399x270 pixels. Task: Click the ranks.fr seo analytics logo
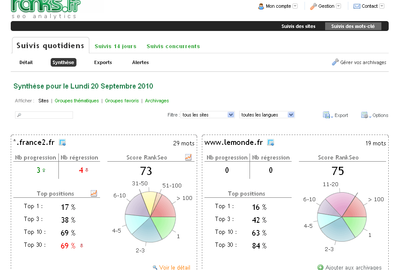pos(46,9)
